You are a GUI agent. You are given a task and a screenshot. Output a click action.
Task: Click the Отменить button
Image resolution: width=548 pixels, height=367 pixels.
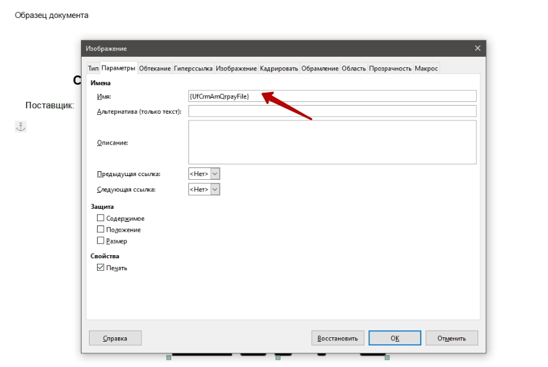450,338
